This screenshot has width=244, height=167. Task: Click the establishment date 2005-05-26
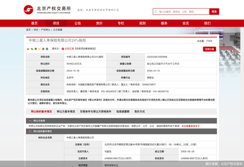point(188,152)
